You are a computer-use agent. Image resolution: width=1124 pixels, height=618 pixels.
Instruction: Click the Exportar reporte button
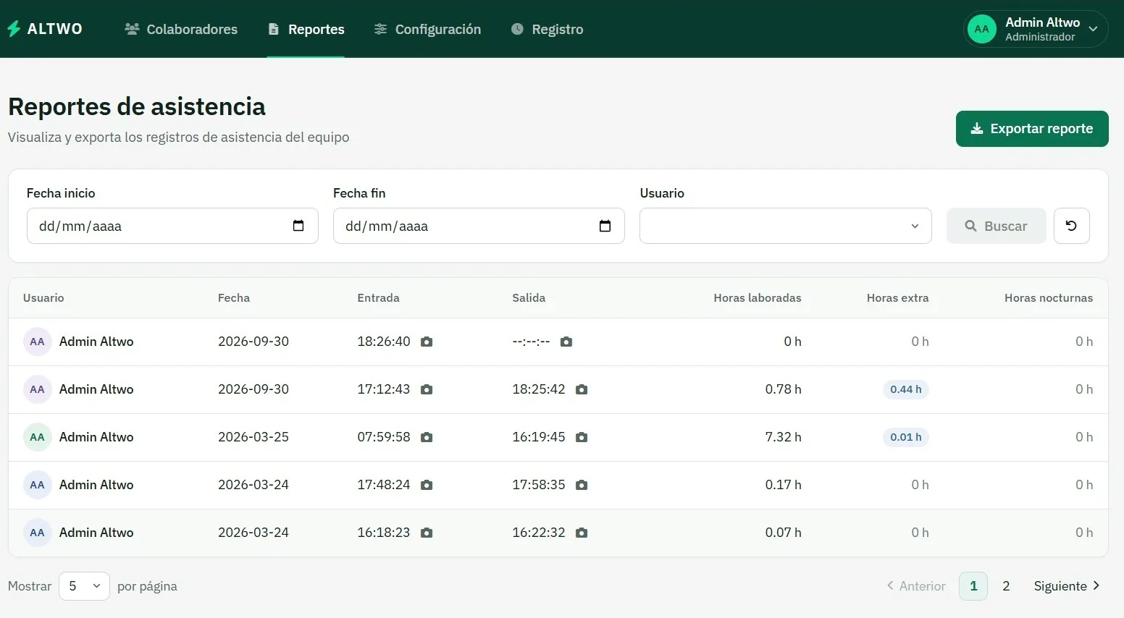[x=1032, y=129]
